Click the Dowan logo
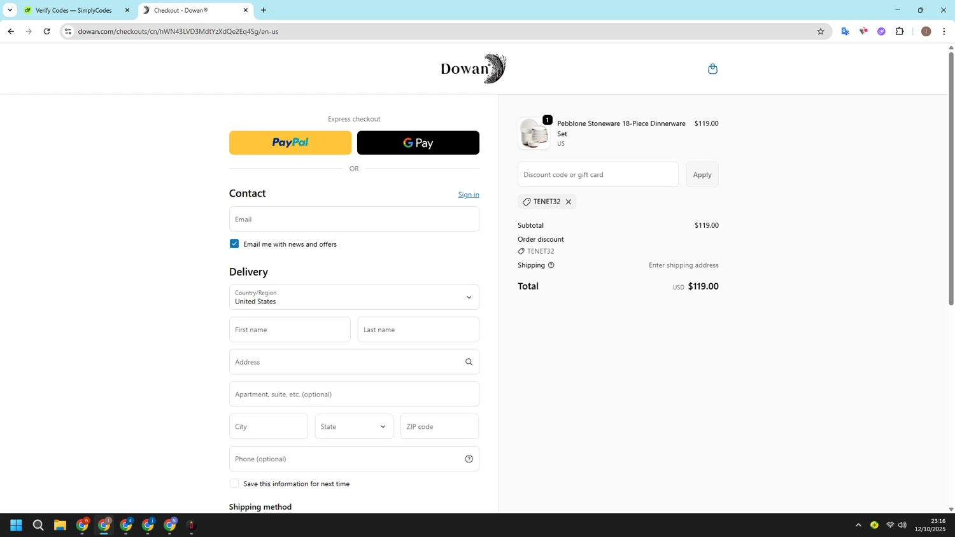This screenshot has height=537, width=955. tap(474, 69)
